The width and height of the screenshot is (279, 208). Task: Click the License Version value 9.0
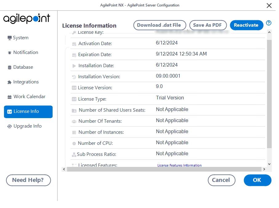[x=159, y=87]
